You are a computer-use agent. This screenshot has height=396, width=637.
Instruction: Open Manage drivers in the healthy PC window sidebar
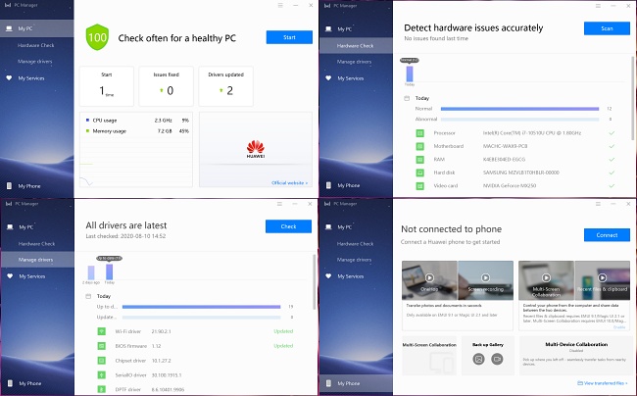point(35,62)
